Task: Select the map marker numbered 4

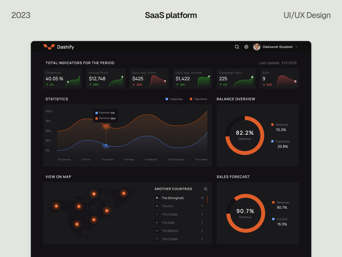Action: (56, 206)
